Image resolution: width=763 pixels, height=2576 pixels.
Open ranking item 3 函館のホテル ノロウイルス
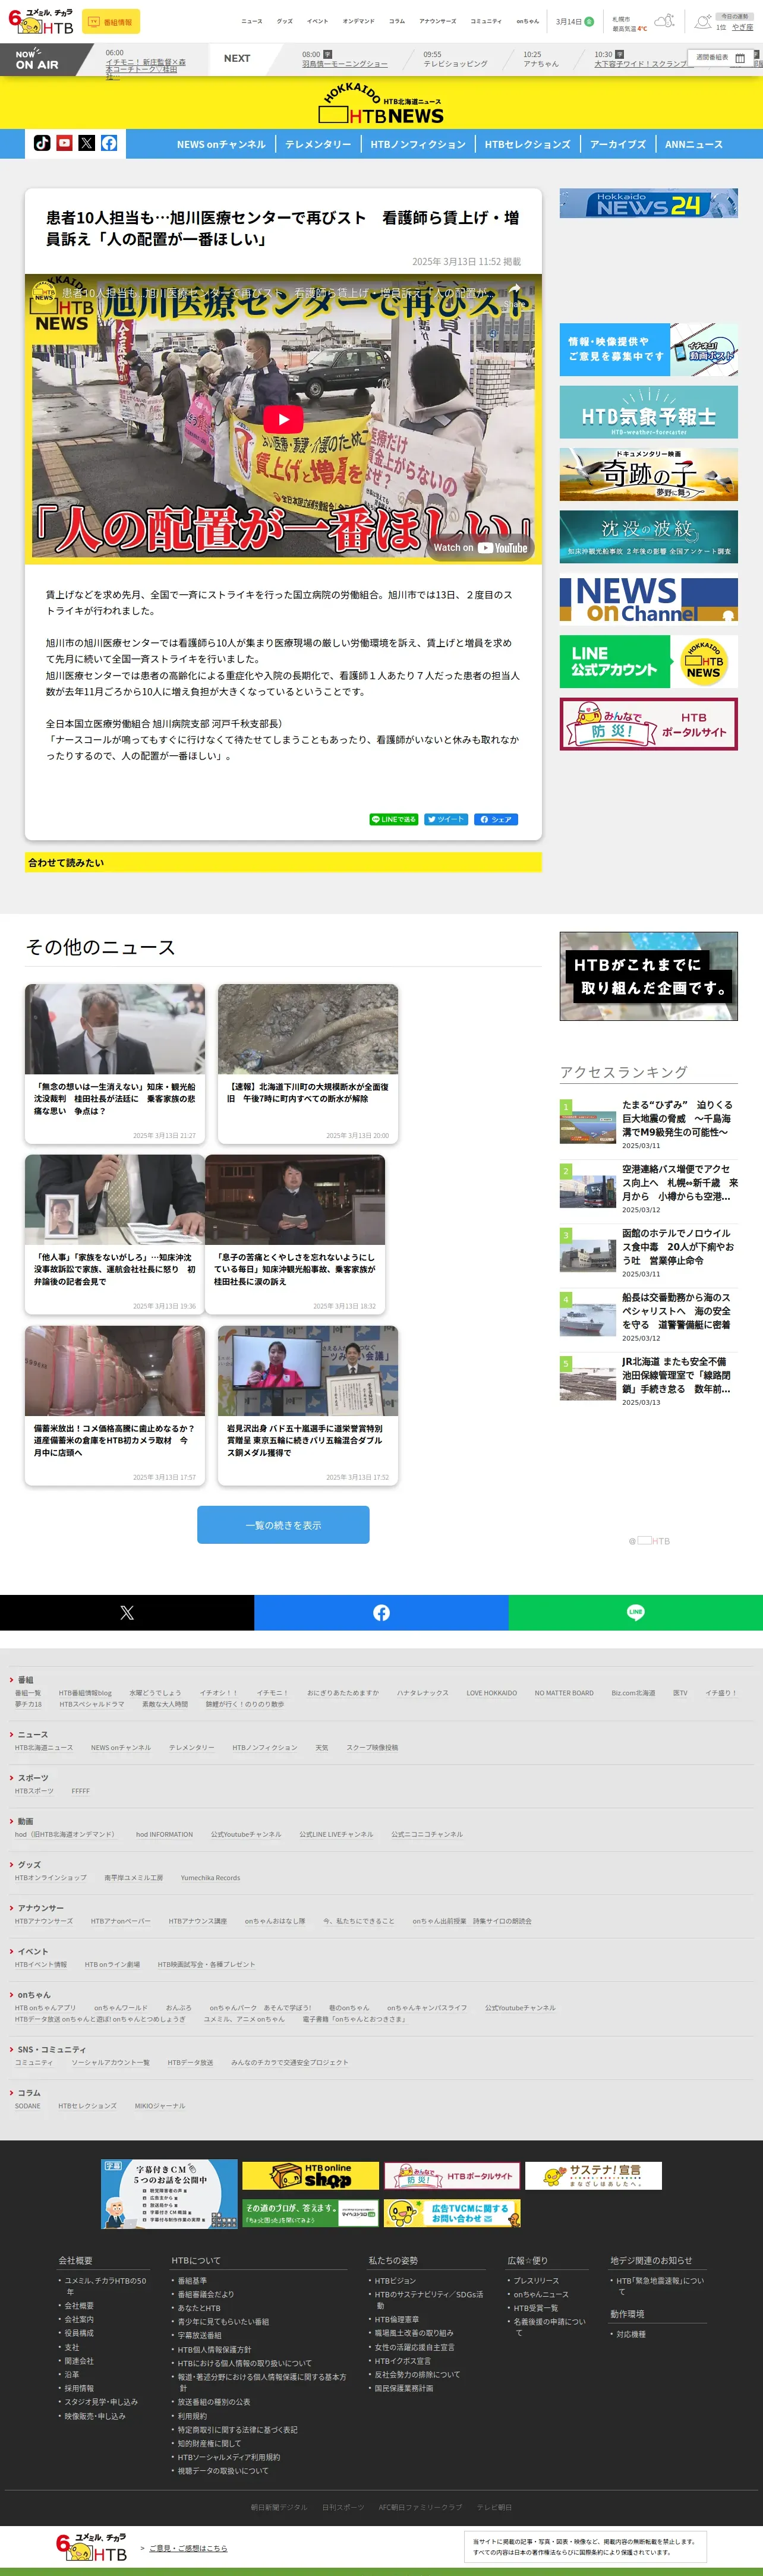pyautogui.click(x=648, y=1252)
